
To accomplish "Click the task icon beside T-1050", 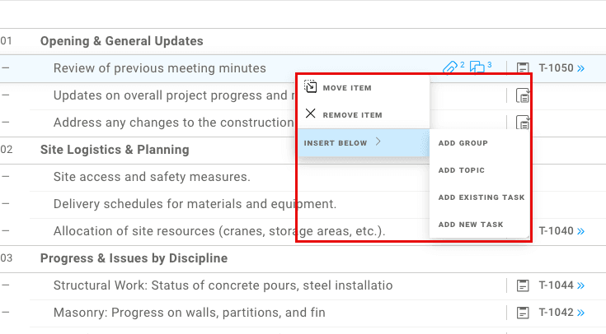I will tap(522, 68).
